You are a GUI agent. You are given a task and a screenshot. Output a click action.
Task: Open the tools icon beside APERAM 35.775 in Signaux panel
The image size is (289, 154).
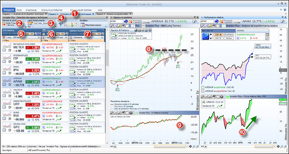195,21
